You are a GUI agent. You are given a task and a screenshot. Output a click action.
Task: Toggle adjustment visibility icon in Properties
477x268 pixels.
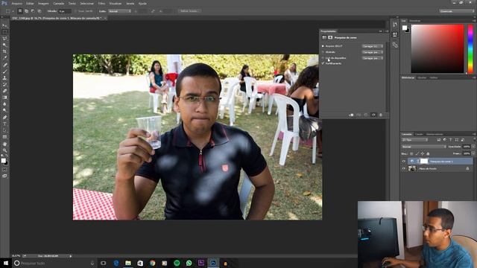pyautogui.click(x=373, y=115)
